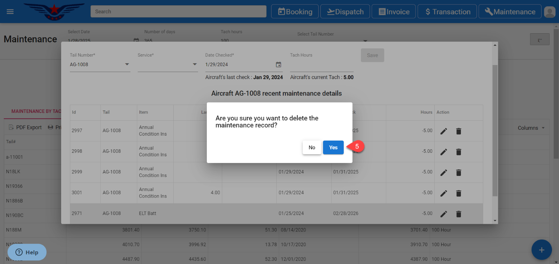This screenshot has height=264, width=559.
Task: Click trash icon for ELT Batt record
Action: pos(458,214)
